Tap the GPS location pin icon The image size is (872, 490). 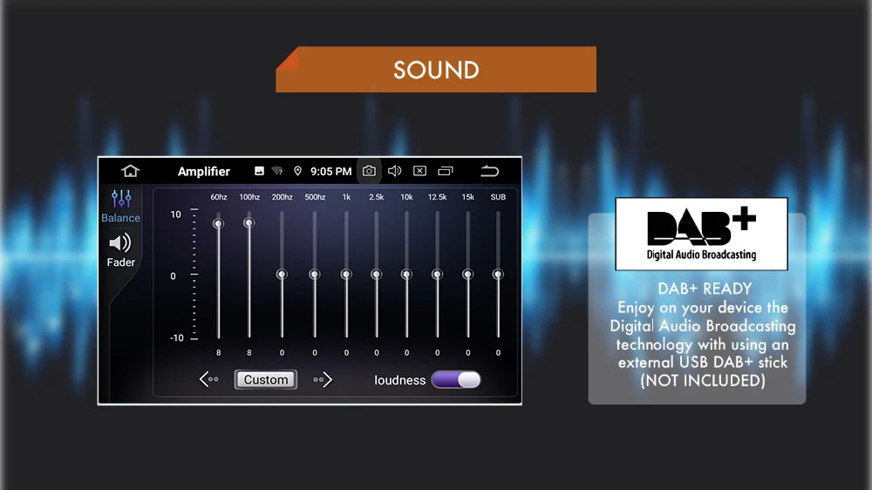[297, 171]
